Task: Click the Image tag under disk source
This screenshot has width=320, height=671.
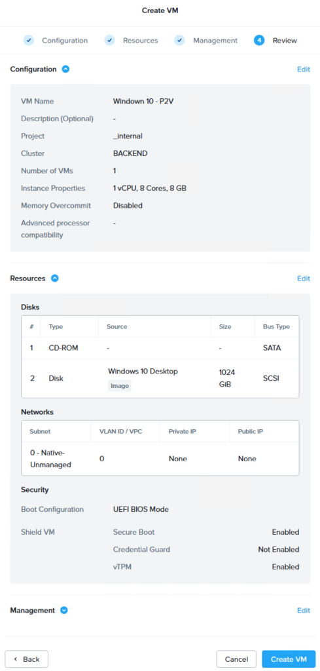Action: (120, 385)
